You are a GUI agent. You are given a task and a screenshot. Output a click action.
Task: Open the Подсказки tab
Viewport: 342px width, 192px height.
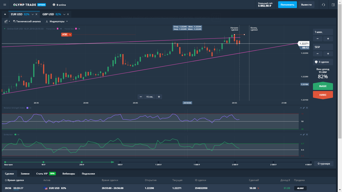(88, 173)
